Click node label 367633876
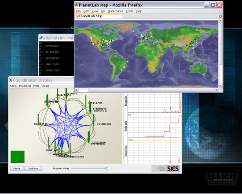The height and width of the screenshot is (194, 242). pos(99,142)
